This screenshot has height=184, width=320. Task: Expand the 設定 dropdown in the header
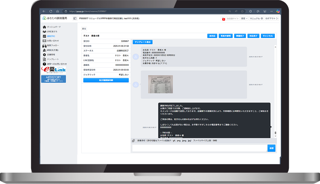[244, 19]
